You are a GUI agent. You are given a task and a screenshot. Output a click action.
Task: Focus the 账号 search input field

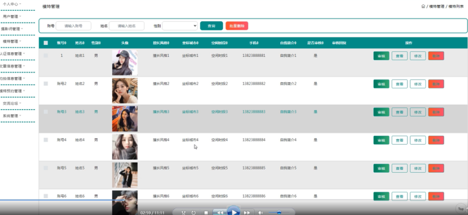tap(73, 26)
